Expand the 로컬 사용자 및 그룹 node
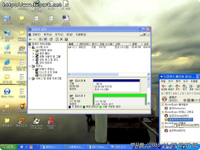This screenshot has height=150, width=200. click(x=33, y=56)
